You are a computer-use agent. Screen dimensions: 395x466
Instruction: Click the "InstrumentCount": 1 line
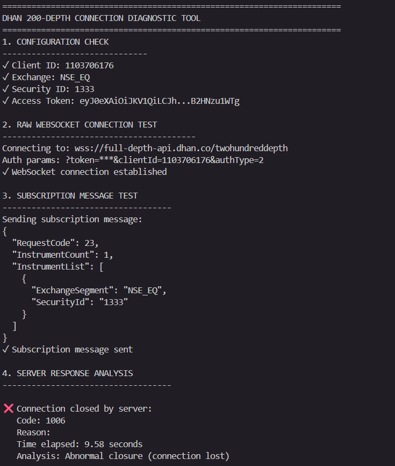pyautogui.click(x=62, y=255)
